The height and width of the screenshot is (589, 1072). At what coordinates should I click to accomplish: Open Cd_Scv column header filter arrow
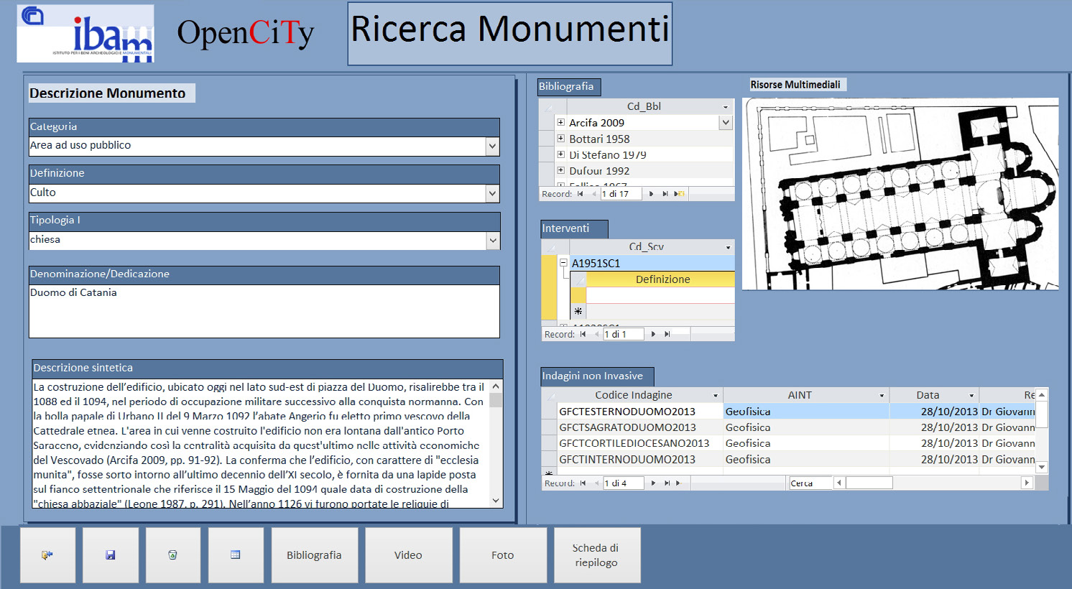[x=728, y=247]
